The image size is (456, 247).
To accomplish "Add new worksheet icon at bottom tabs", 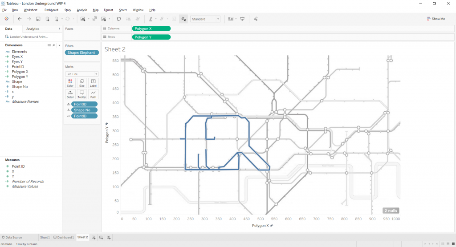I will (94, 237).
